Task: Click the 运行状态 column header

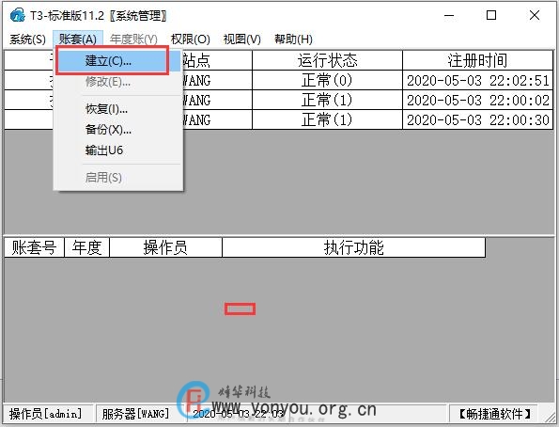Action: 327,60
